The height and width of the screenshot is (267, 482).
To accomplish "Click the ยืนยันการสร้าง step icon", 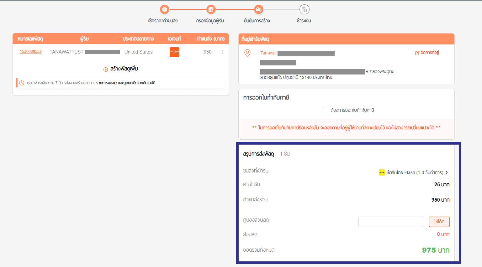I will (258, 9).
